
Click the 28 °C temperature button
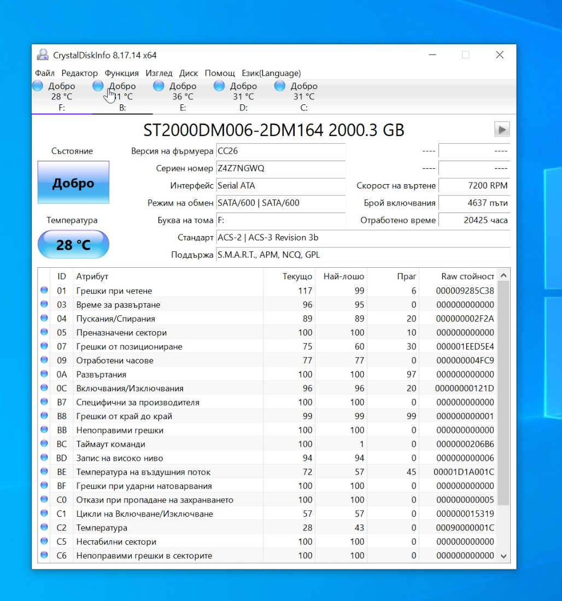73,244
